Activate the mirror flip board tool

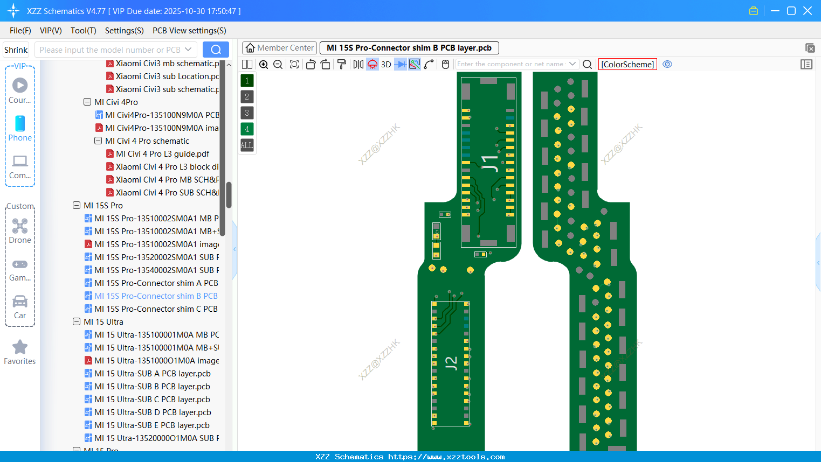point(358,64)
